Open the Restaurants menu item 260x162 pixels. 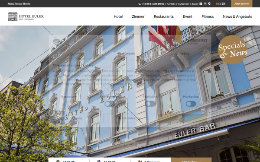164,16
